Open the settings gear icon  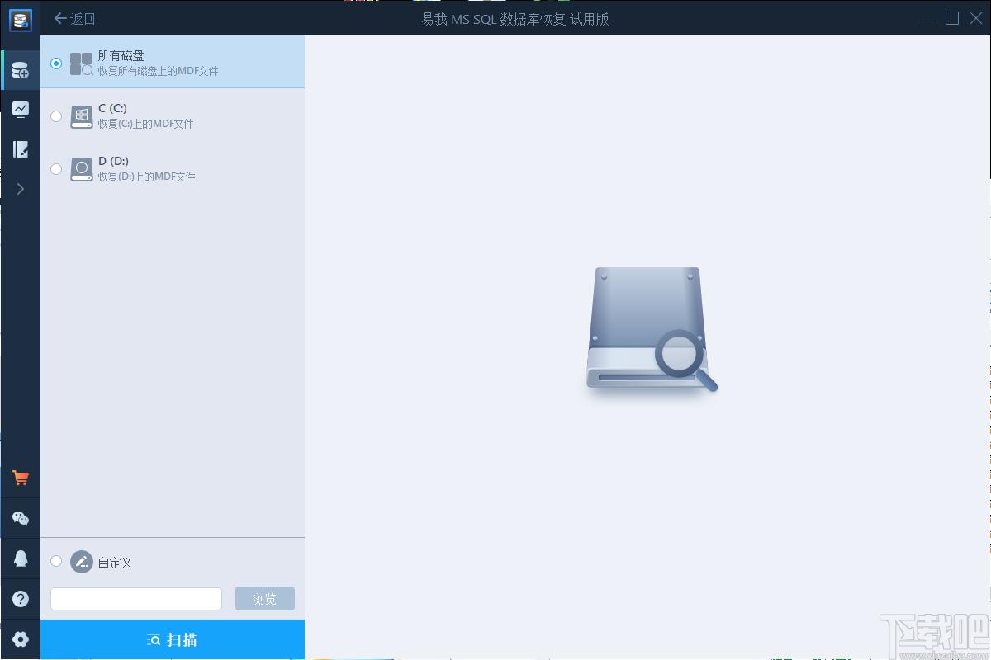(x=20, y=639)
